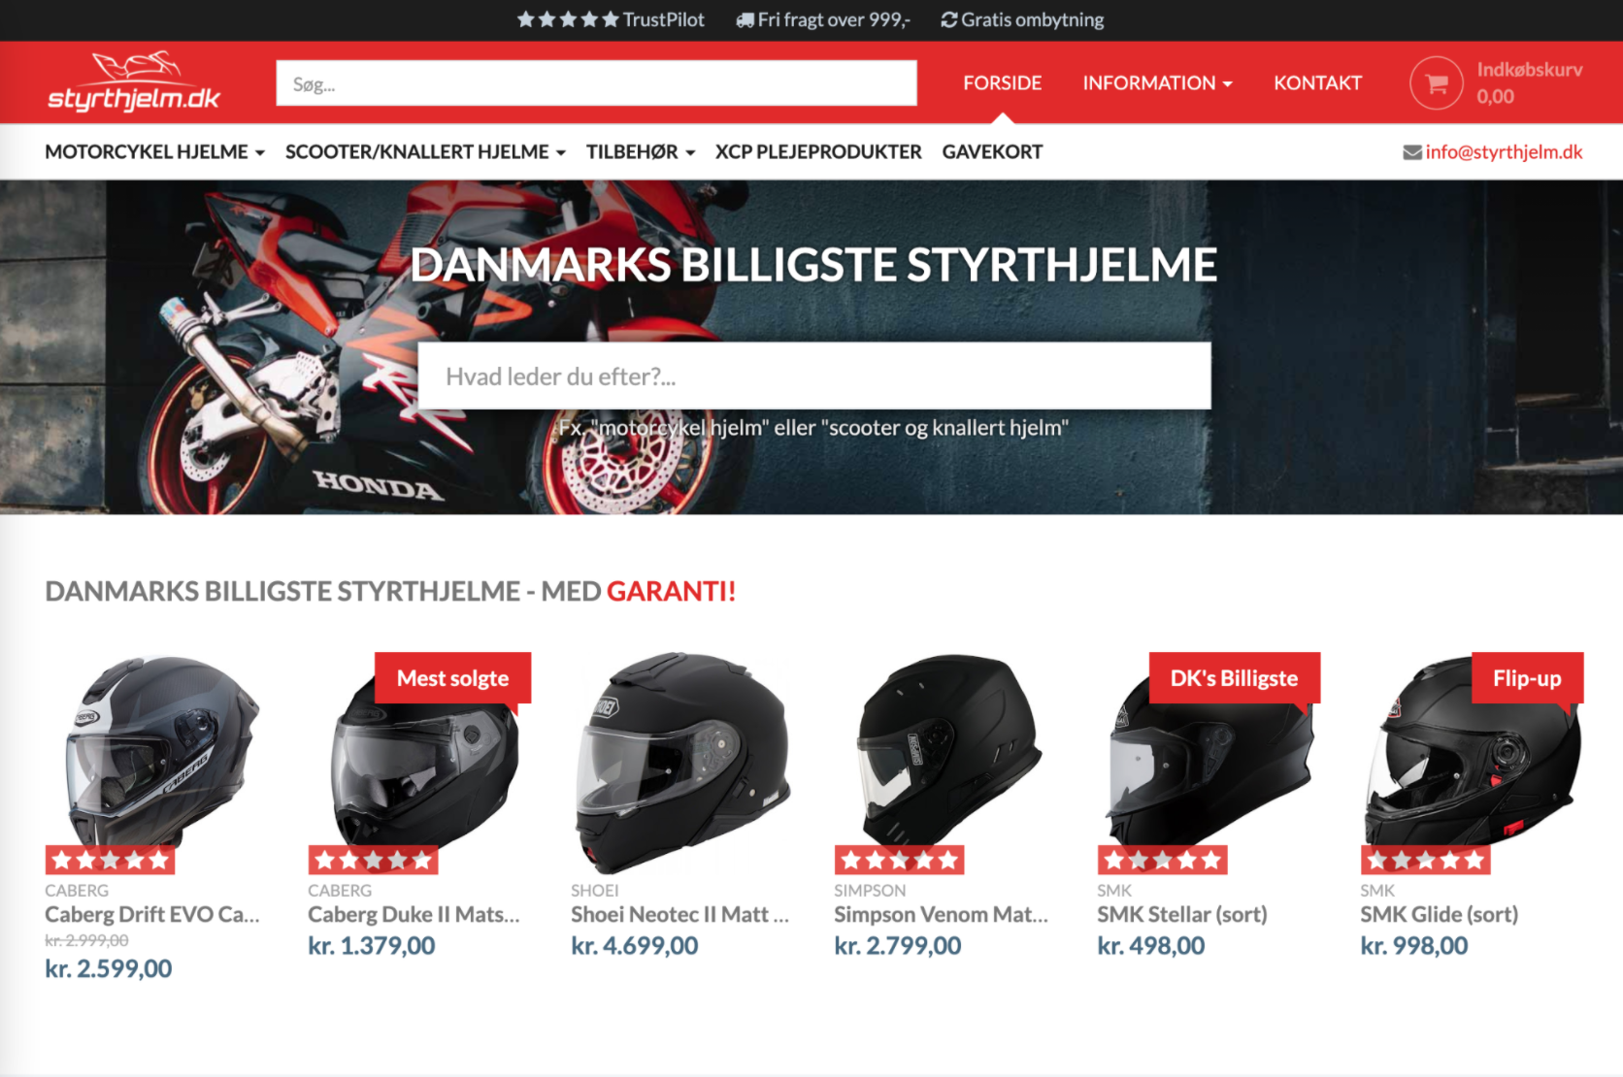Image resolution: width=1623 pixels, height=1077 pixels.
Task: Click the truck icon for Fri fragt
Action: tap(745, 20)
